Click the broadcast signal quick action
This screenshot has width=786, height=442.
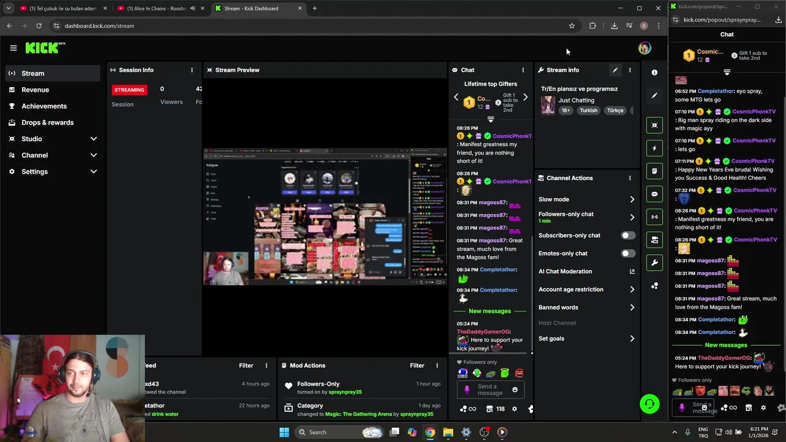[x=655, y=217]
